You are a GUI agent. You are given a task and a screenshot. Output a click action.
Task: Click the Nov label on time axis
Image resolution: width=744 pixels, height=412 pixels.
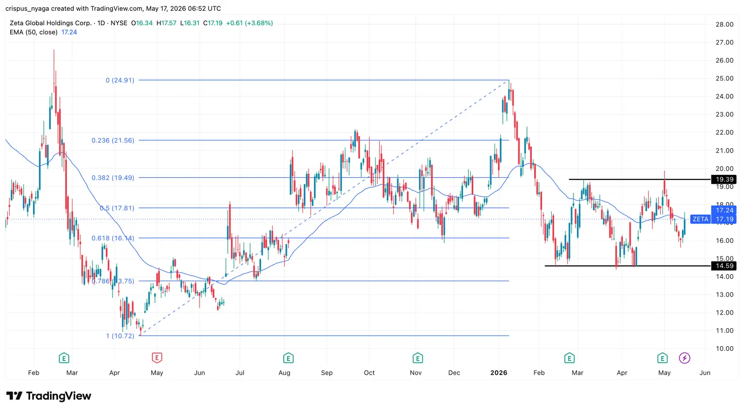[416, 373]
